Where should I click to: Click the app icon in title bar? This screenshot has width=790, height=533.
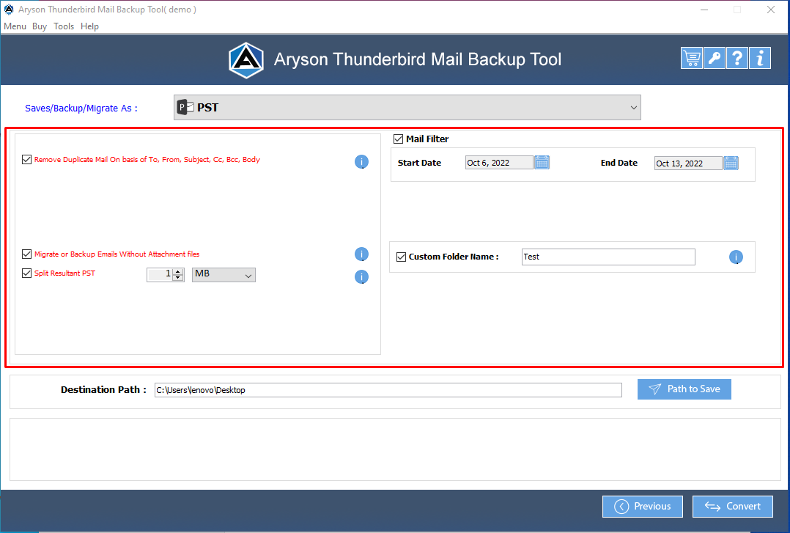[9, 9]
